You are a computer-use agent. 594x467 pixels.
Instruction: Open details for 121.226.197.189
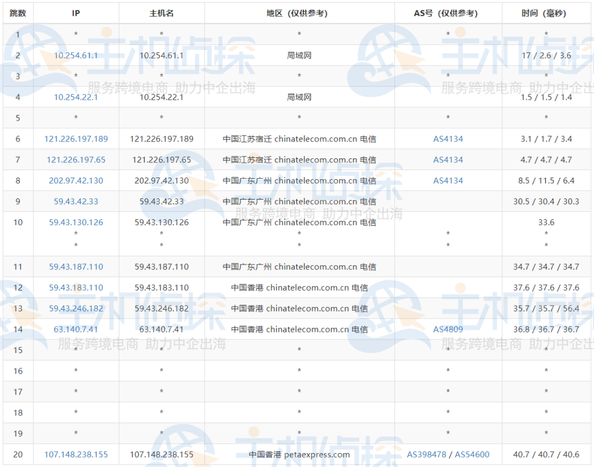tap(75, 139)
